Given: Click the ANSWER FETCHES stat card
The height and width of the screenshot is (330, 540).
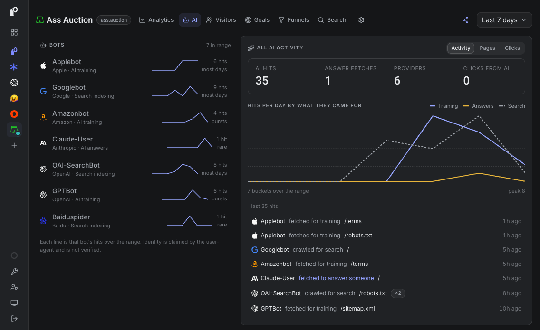Looking at the screenshot, I should [x=351, y=76].
